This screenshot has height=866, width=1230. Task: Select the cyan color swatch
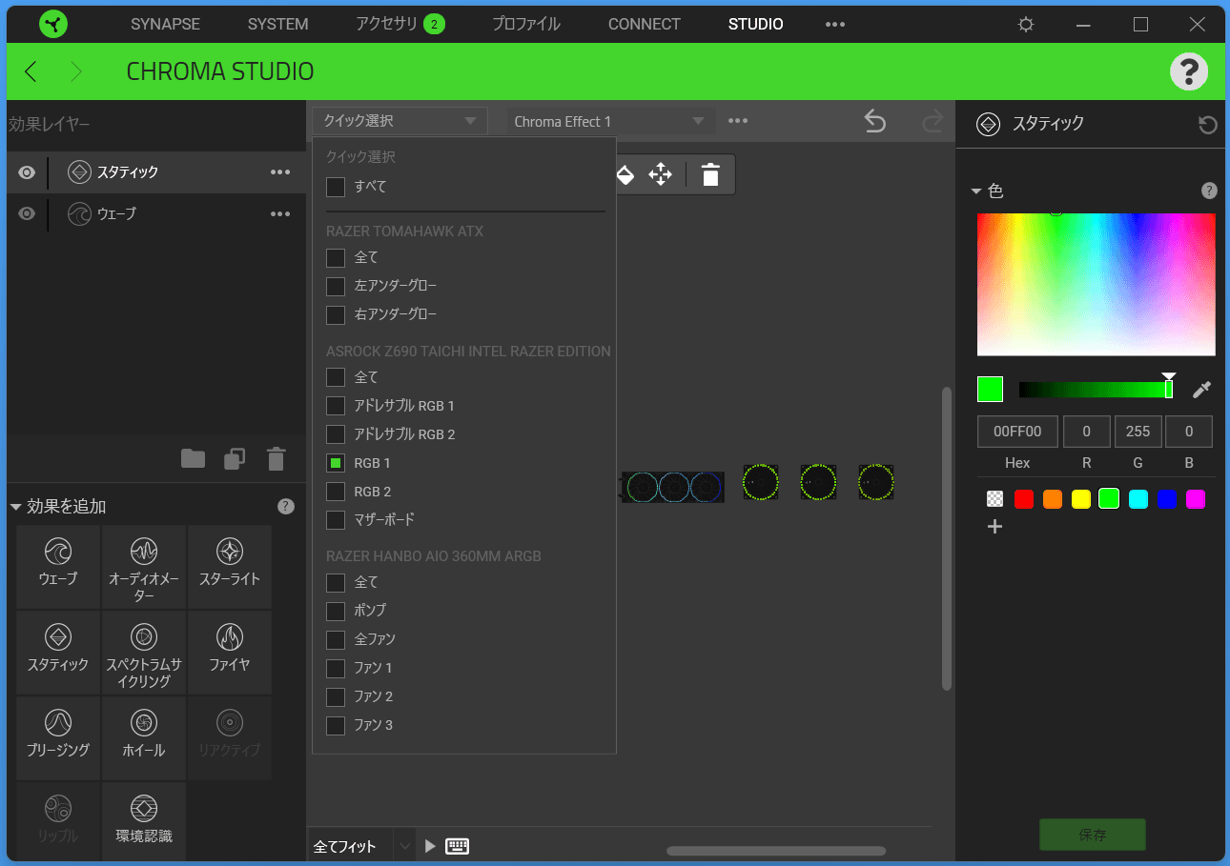tap(1138, 499)
